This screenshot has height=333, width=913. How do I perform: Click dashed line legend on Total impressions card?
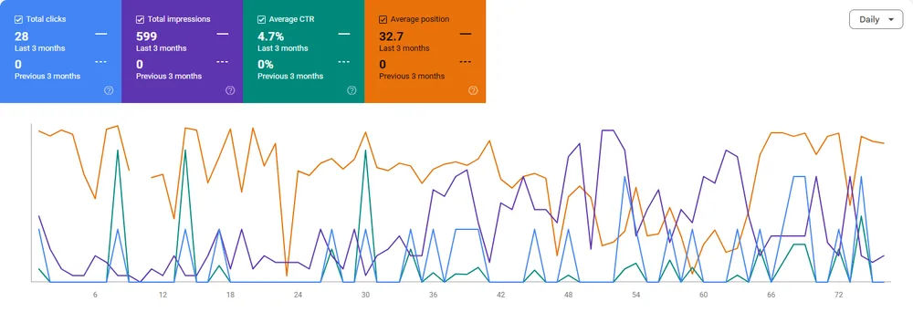[223, 61]
